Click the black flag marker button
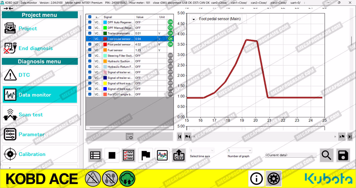356x188 pixels. 145,155
